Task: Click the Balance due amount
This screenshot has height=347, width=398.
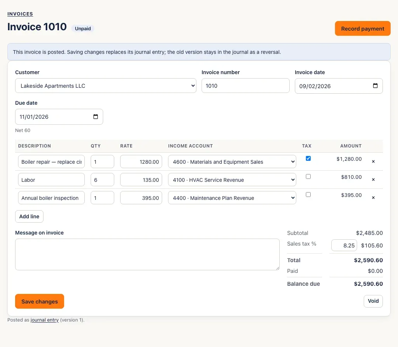Action: click(x=368, y=284)
